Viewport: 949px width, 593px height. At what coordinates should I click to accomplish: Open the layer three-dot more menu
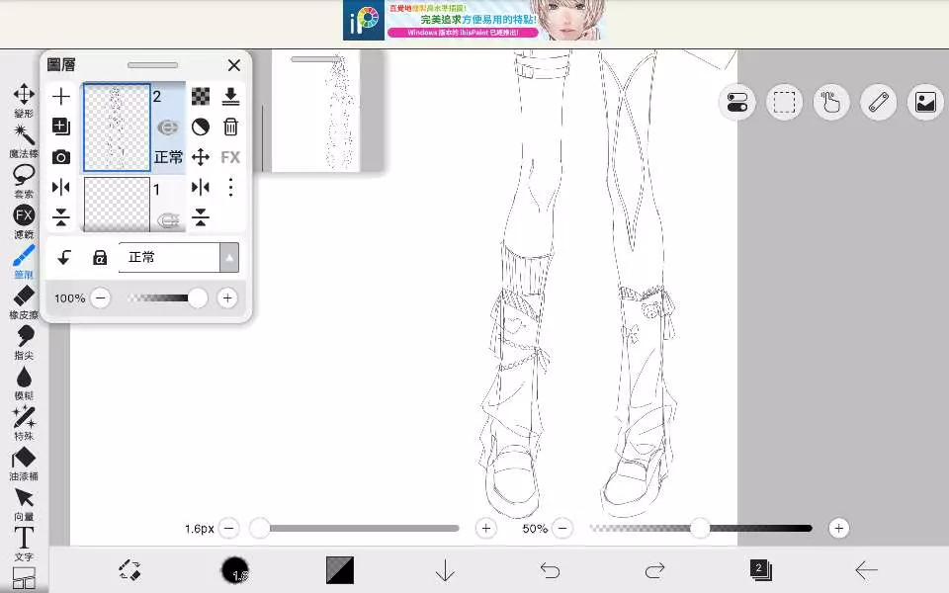click(230, 187)
